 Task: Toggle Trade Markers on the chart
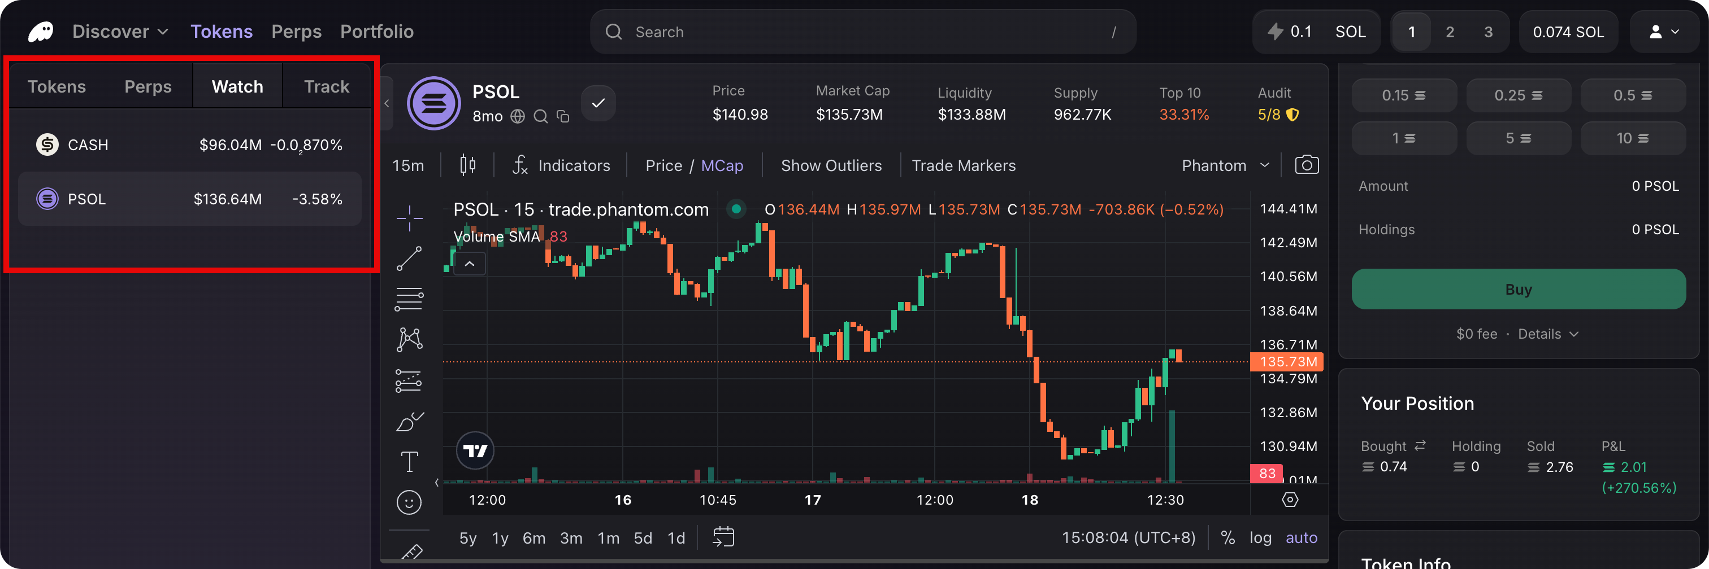pos(964,165)
